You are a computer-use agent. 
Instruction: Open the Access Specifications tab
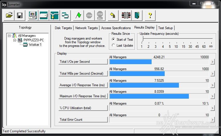coord(116,28)
